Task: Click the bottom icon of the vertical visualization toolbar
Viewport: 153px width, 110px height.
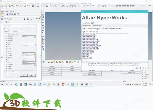Action: 43,49
